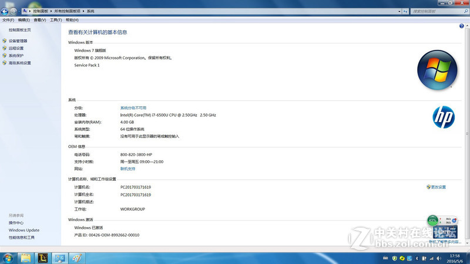This screenshot has width=470, height=264.
Task: Open 性能信息和工具 in sidebar
Action: coord(21,238)
